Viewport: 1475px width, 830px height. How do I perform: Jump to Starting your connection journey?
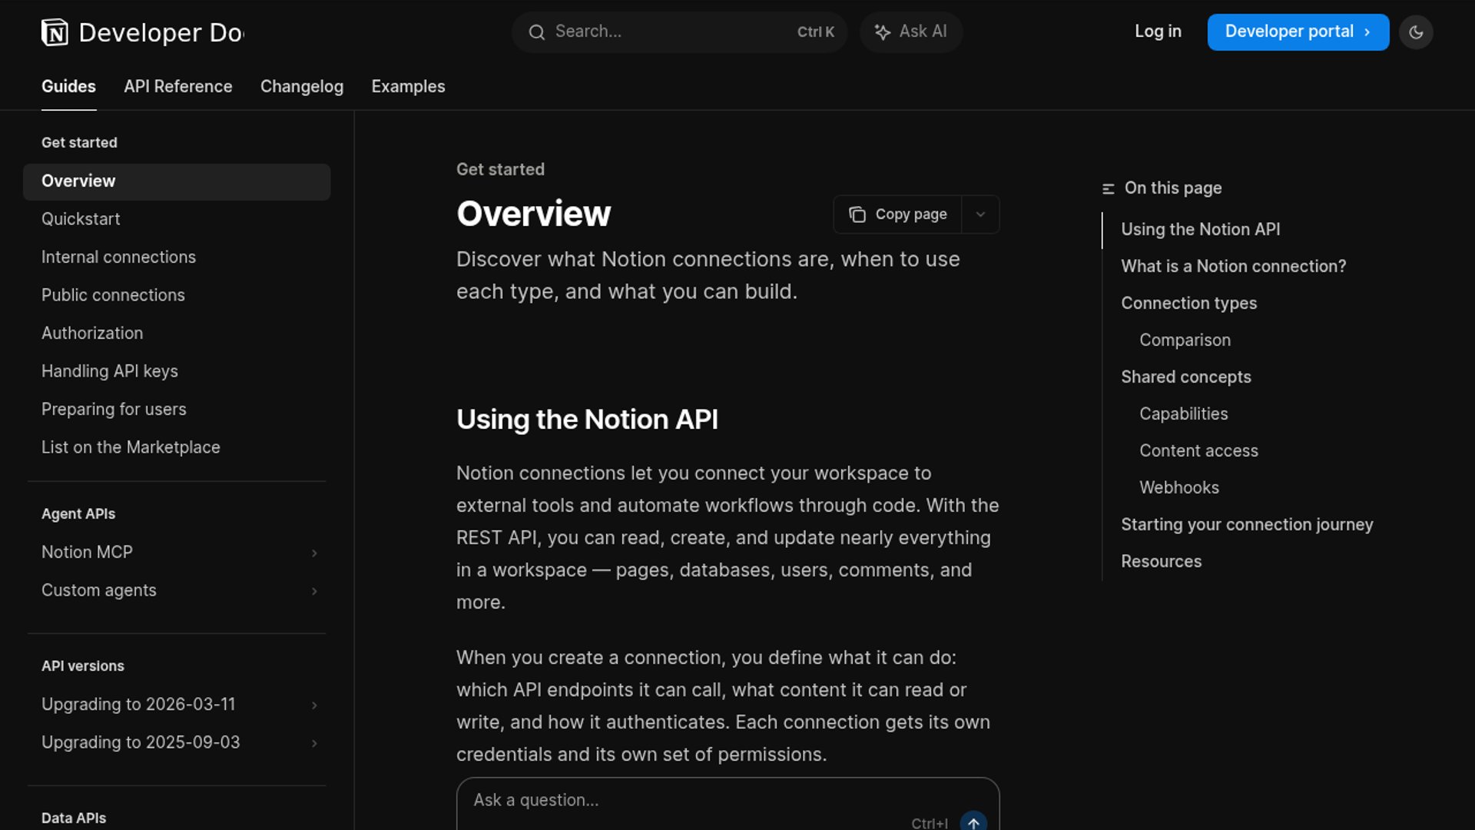pyautogui.click(x=1247, y=525)
